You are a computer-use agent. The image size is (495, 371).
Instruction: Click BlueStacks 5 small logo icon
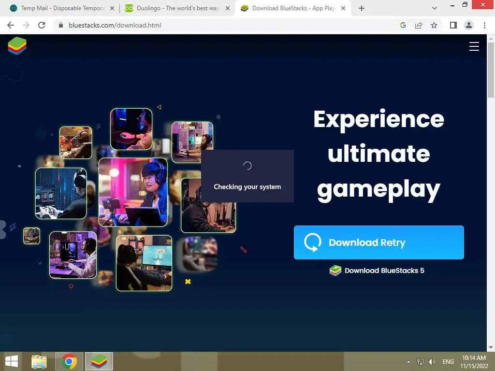tap(335, 271)
